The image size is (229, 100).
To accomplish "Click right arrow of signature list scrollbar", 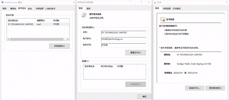I will pos(68,39).
